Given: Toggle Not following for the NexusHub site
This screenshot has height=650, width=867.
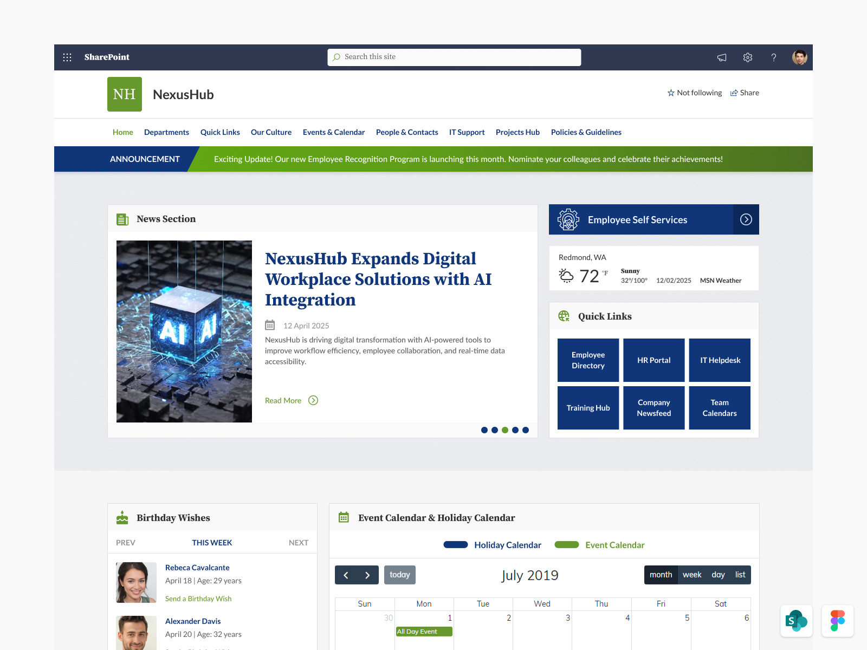Looking at the screenshot, I should click(695, 93).
